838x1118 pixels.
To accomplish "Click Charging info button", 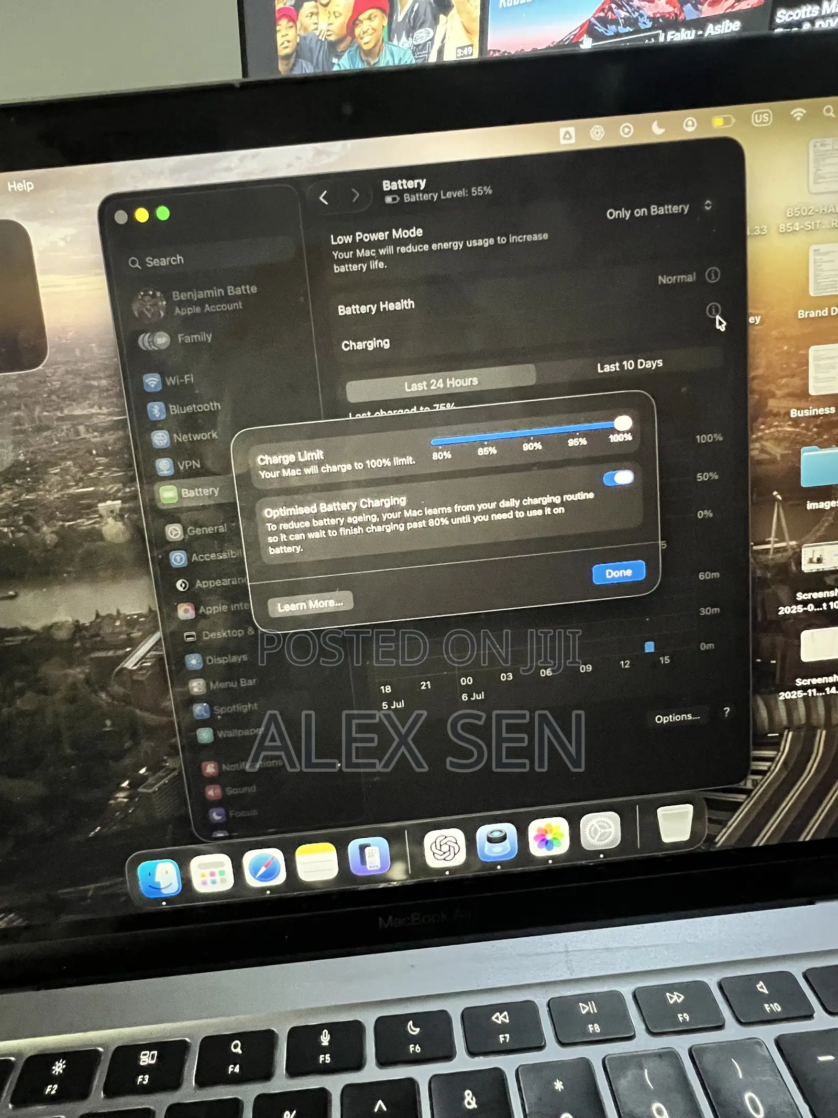I will pyautogui.click(x=713, y=310).
